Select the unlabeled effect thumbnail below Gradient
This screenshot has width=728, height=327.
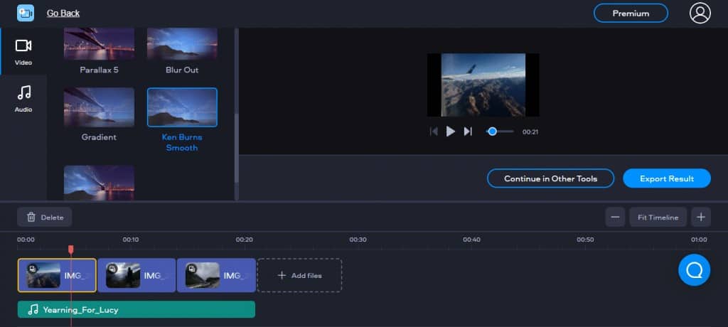tap(99, 183)
